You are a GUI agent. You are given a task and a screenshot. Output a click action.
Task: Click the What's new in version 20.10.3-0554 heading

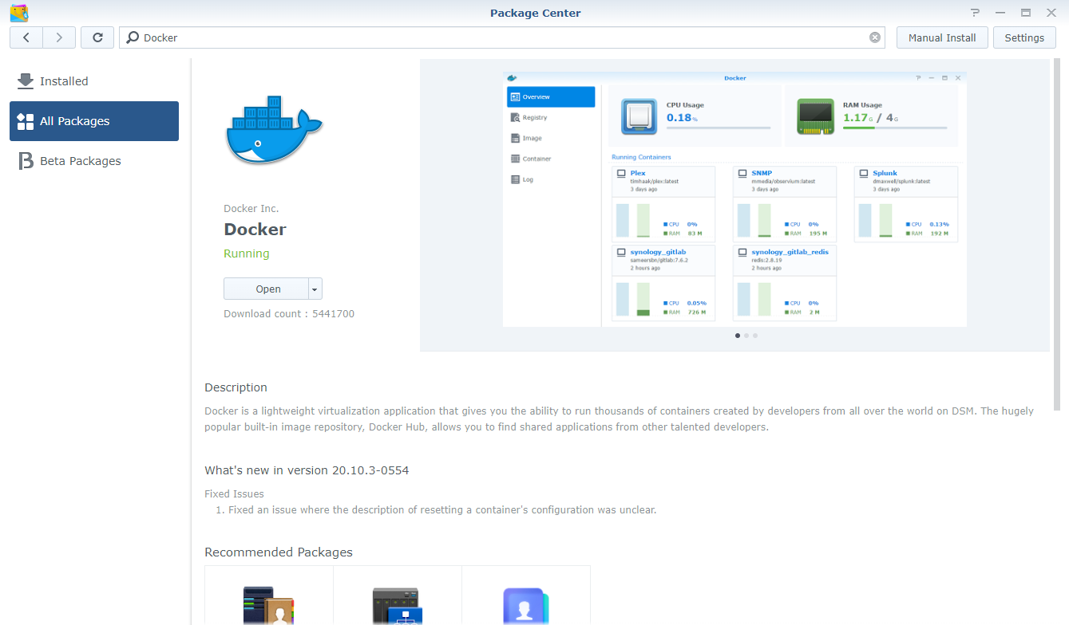point(307,470)
